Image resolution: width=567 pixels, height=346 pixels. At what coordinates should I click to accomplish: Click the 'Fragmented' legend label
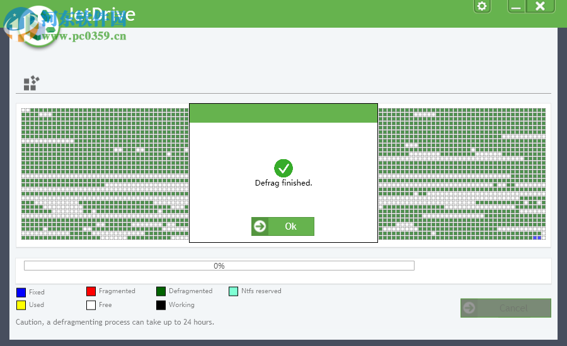coord(117,291)
